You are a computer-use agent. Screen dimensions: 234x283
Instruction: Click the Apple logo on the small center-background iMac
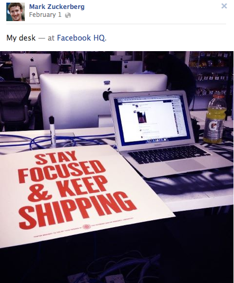(x=126, y=66)
